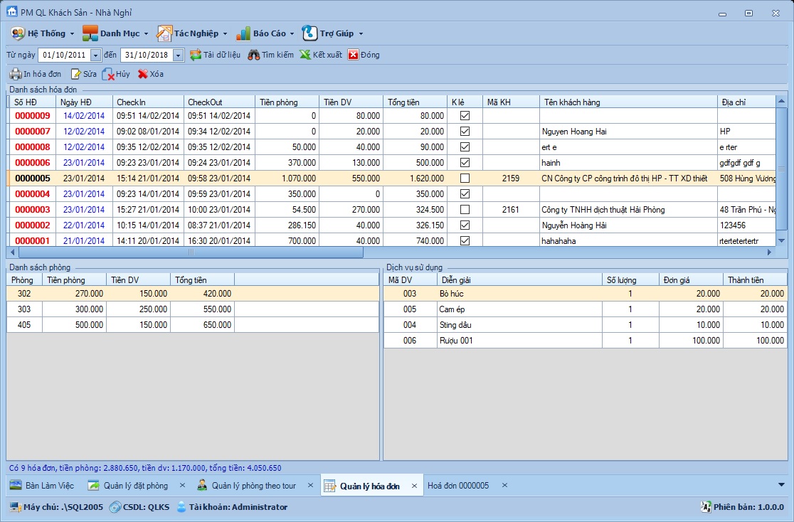Image resolution: width=794 pixels, height=522 pixels.
Task: Cancel invoice using Hủy icon
Action: click(x=108, y=74)
